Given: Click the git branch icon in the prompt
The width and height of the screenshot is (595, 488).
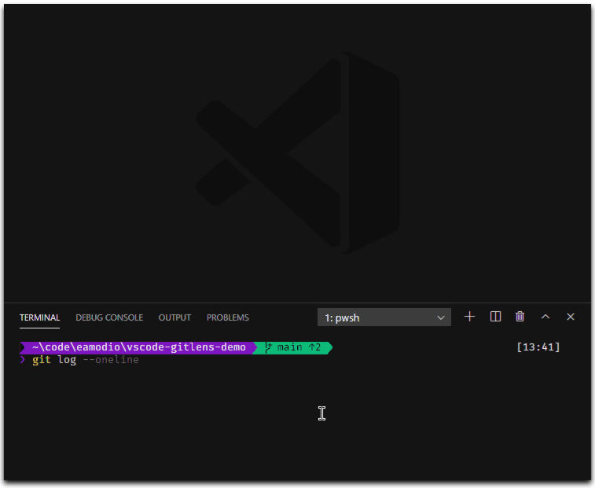Looking at the screenshot, I should (x=268, y=347).
